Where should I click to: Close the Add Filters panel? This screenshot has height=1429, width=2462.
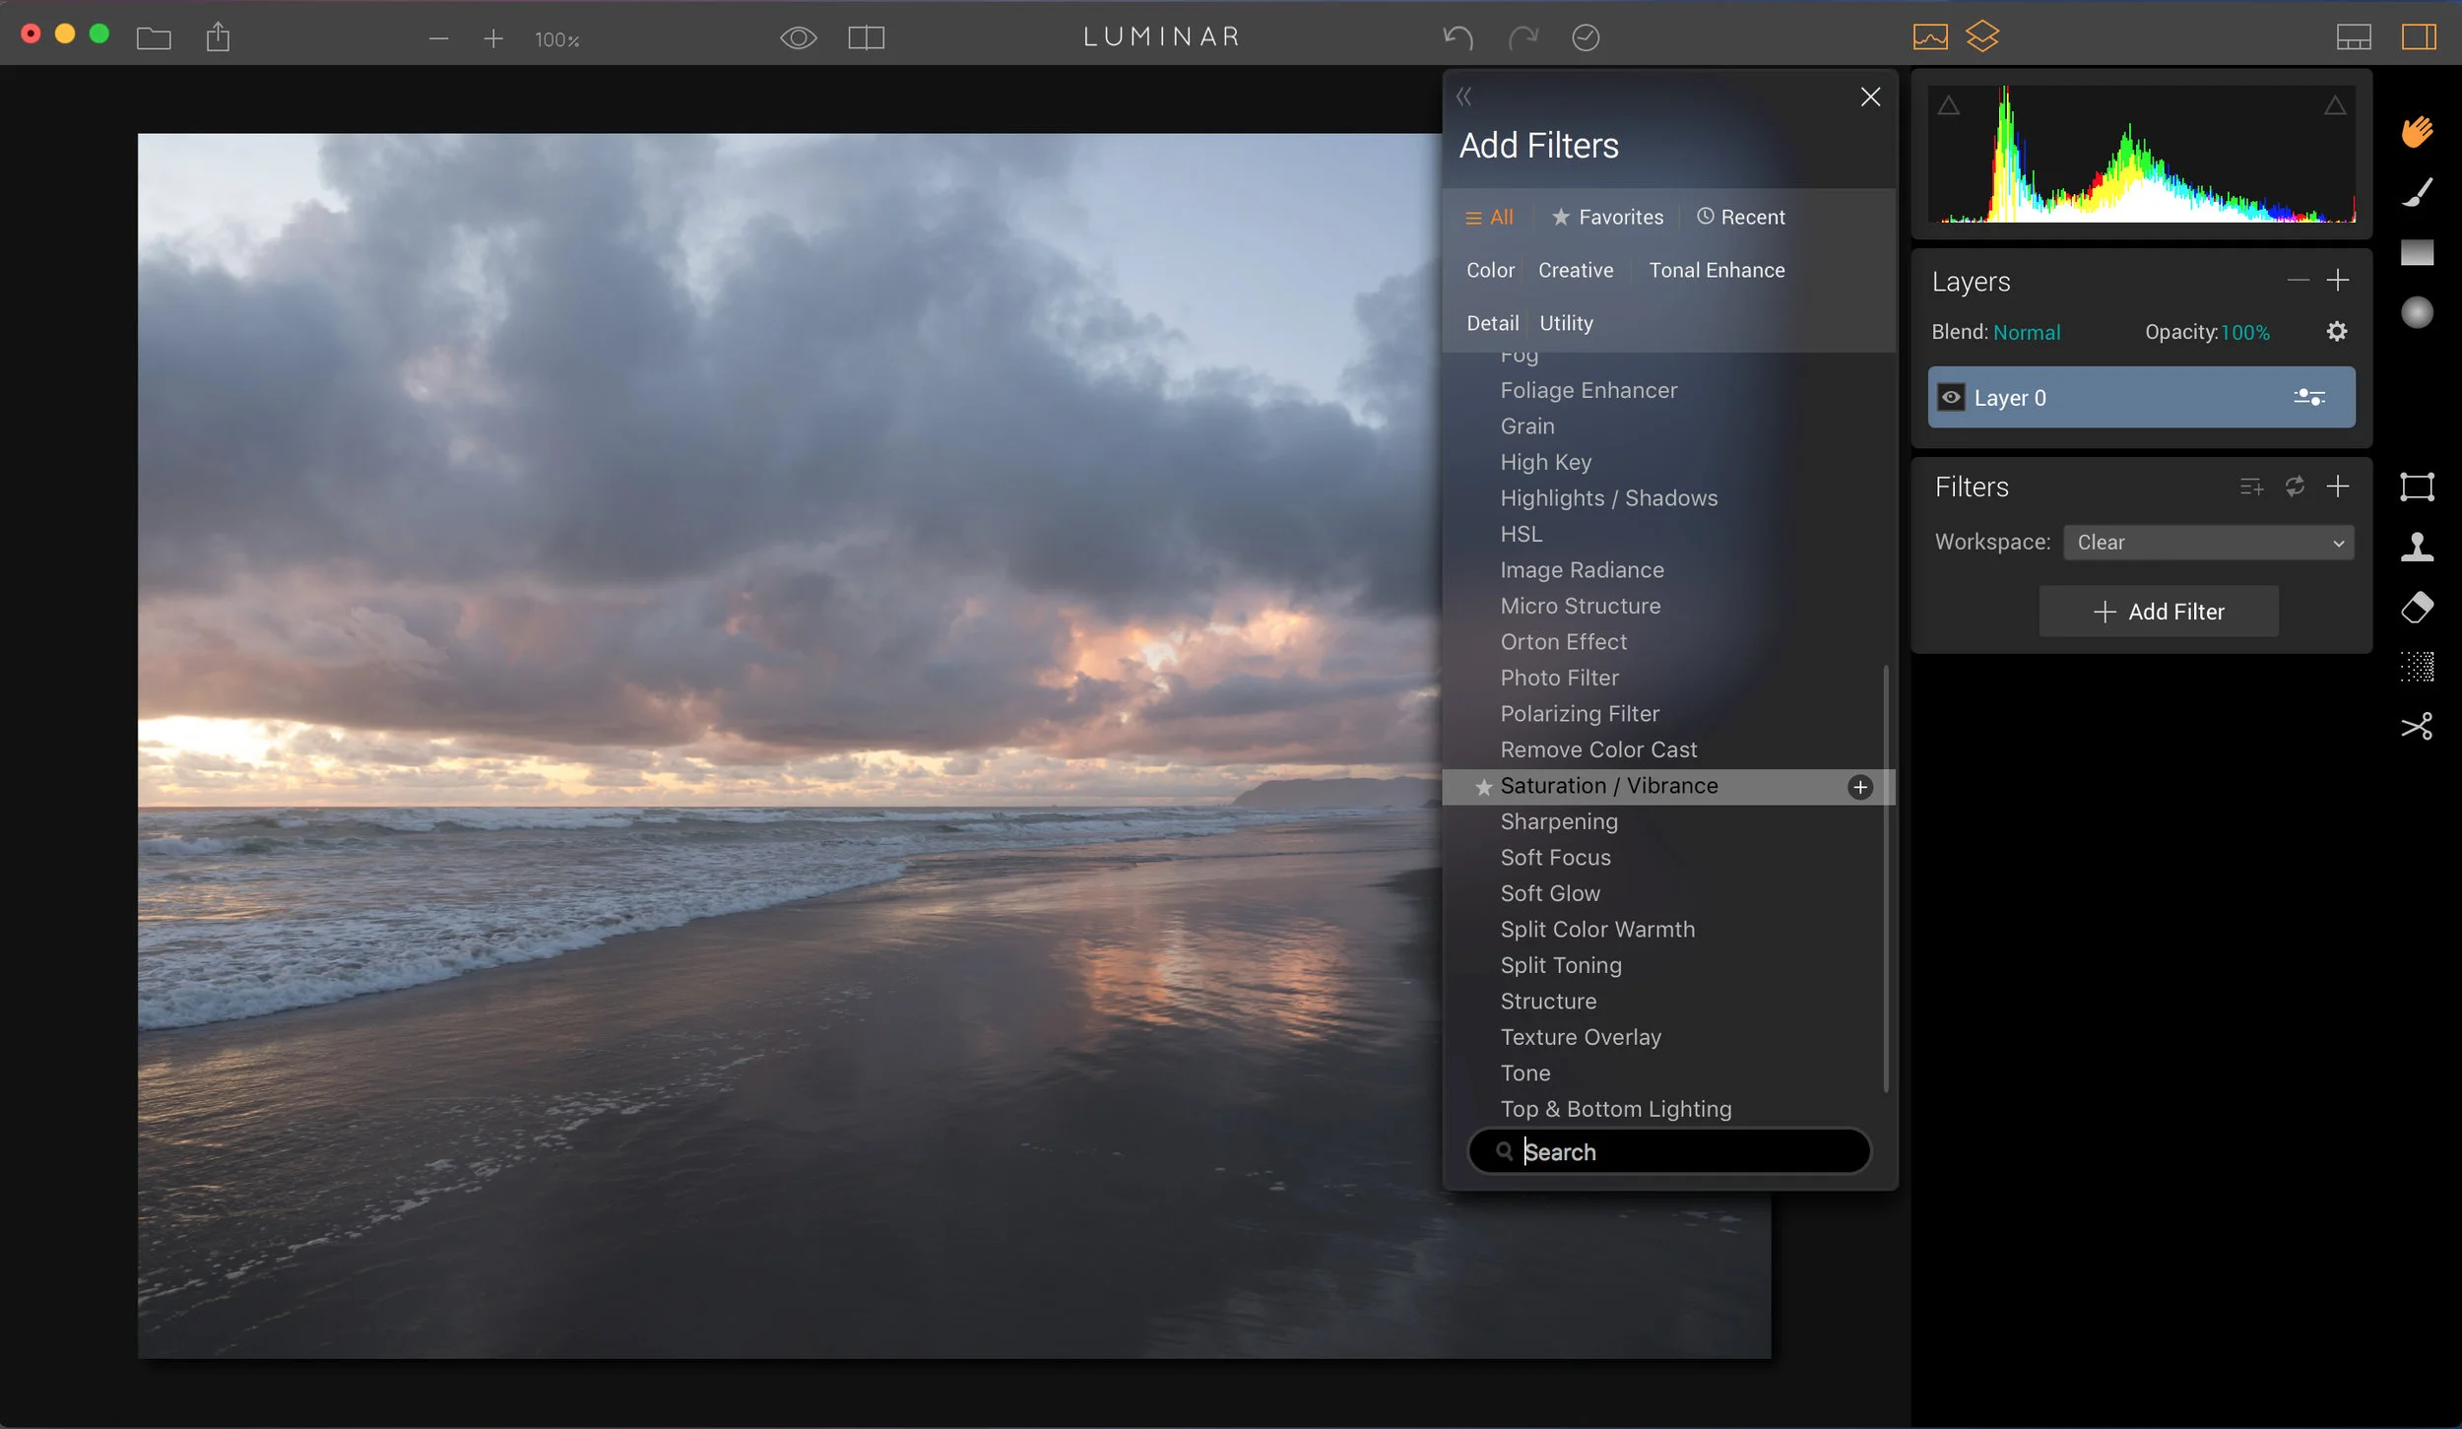click(x=1870, y=97)
